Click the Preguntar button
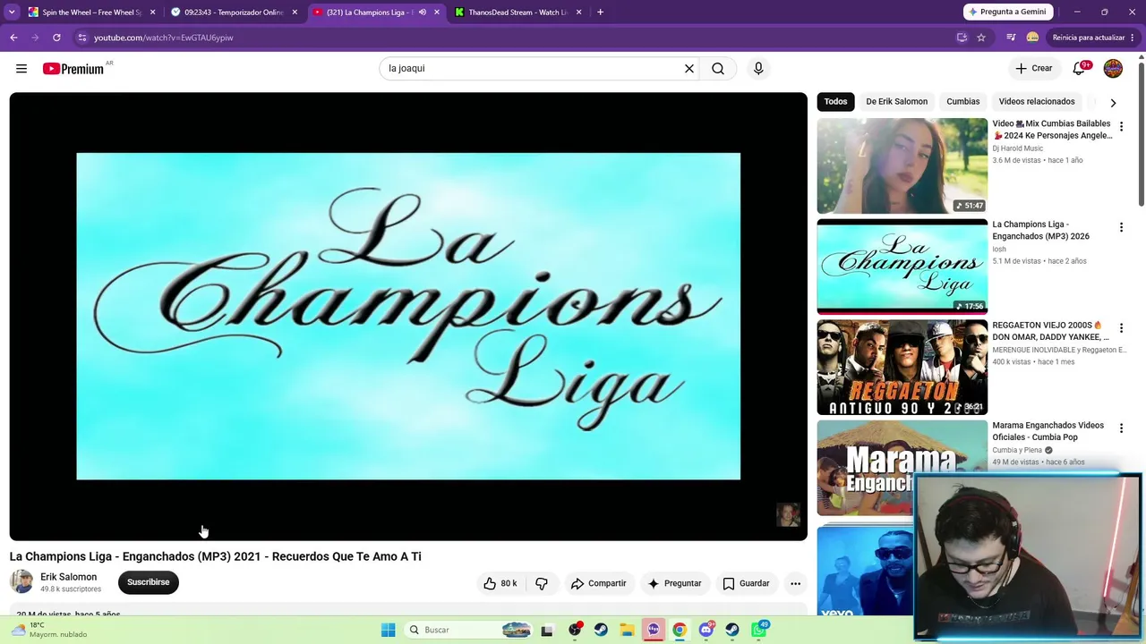 674,583
